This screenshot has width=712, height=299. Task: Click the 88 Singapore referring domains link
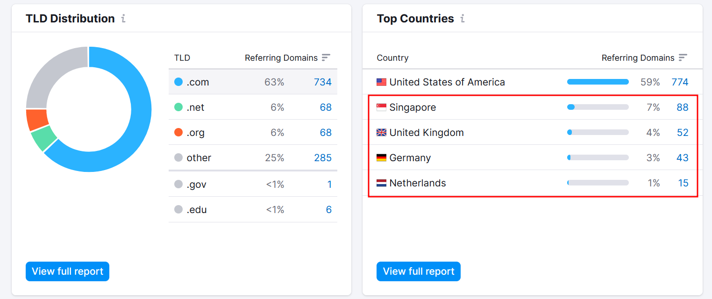click(682, 107)
